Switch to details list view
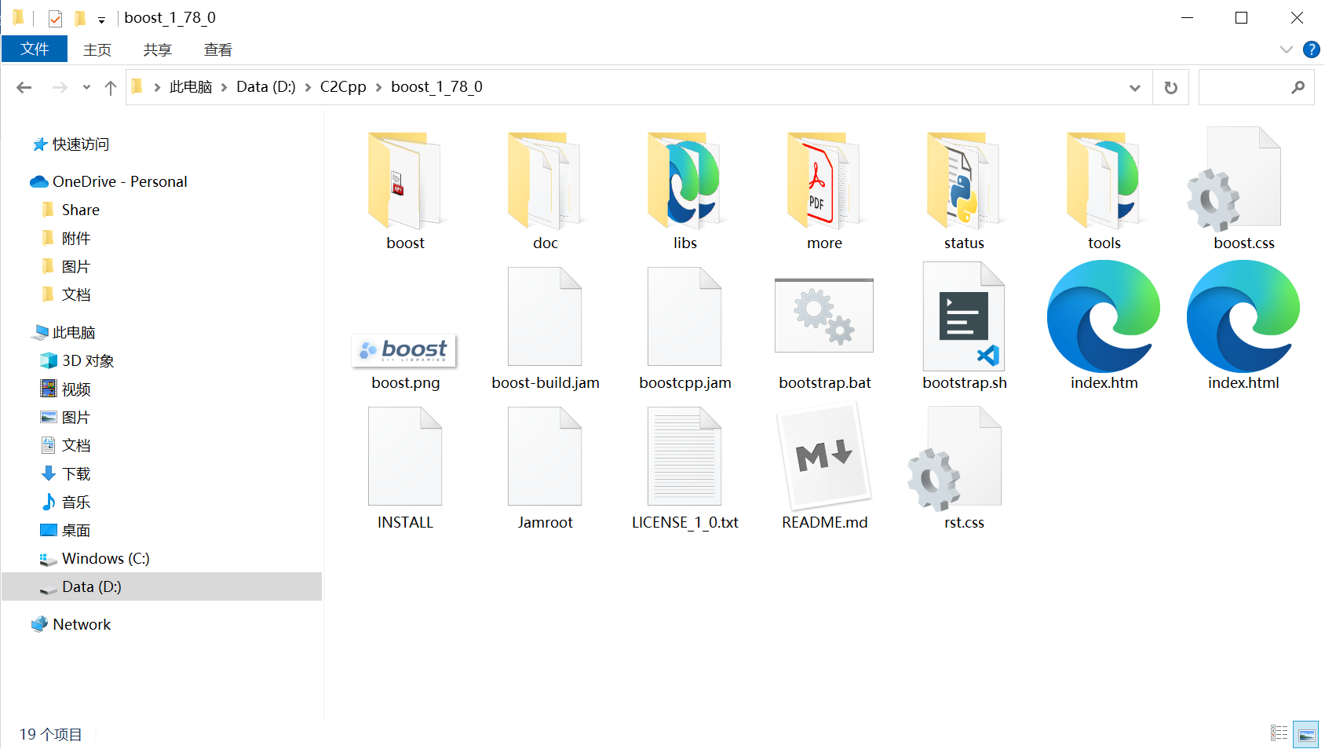1325x749 pixels. pos(1279,734)
